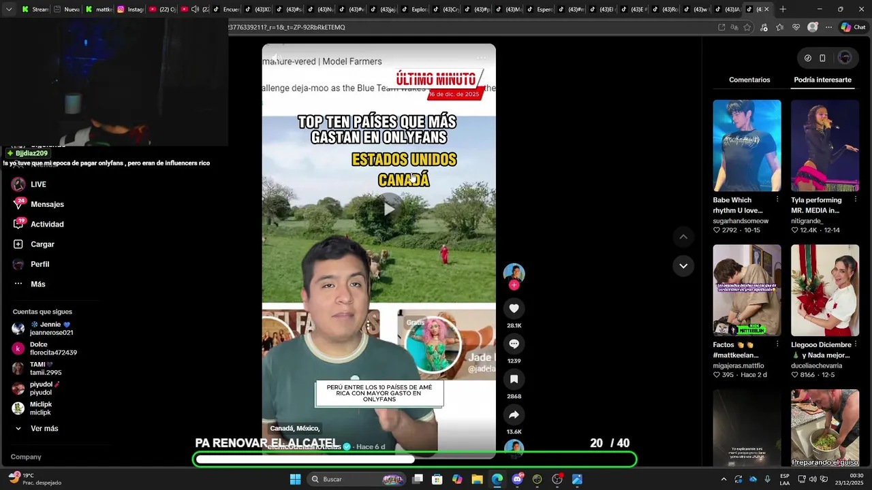Switch to the Comentarios tab
This screenshot has width=872, height=490.
point(749,80)
